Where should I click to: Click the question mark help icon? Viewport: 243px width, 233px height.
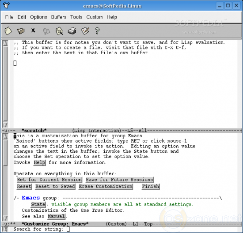coord(97,31)
